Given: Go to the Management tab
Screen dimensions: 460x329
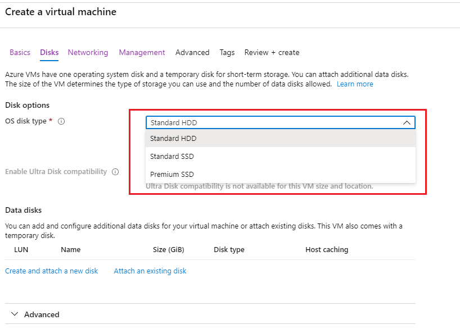Looking at the screenshot, I should coord(142,52).
